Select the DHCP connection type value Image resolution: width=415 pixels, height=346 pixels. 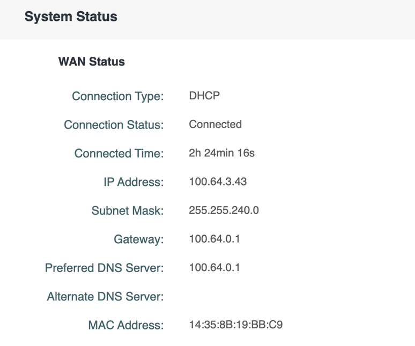[x=204, y=96]
